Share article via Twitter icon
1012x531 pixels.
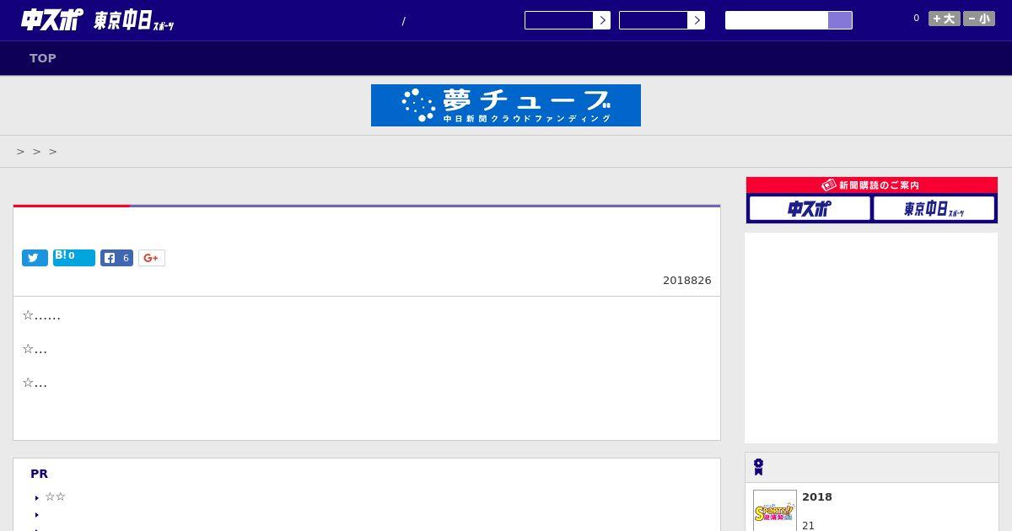(35, 258)
